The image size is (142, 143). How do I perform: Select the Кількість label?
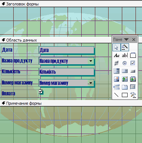point(20,71)
